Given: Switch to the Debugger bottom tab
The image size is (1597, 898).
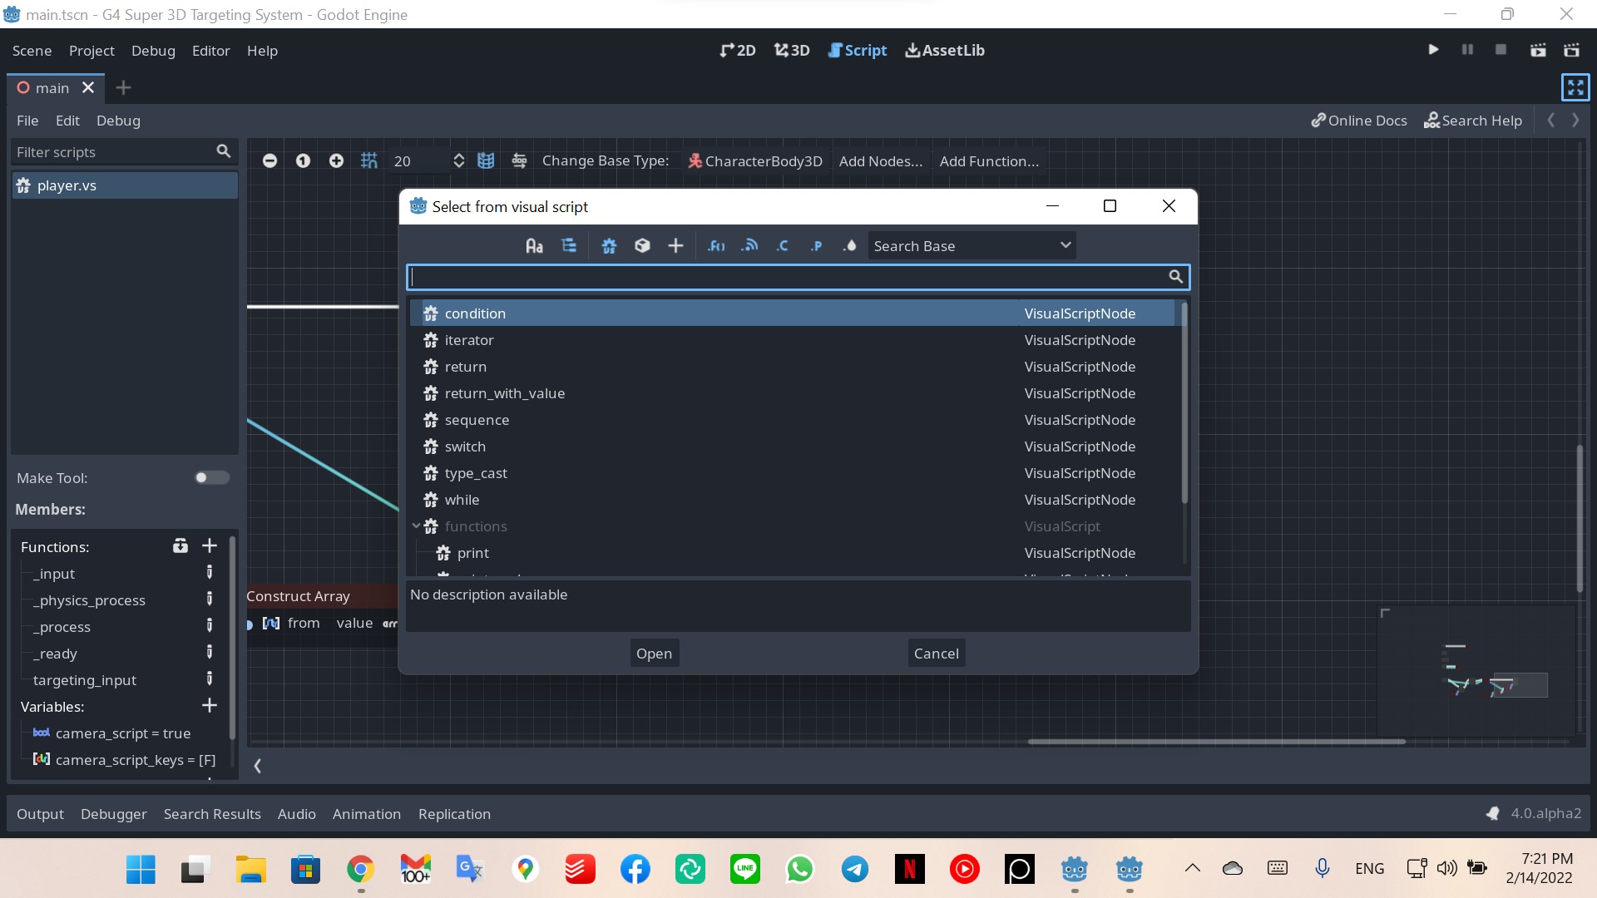Looking at the screenshot, I should [113, 814].
